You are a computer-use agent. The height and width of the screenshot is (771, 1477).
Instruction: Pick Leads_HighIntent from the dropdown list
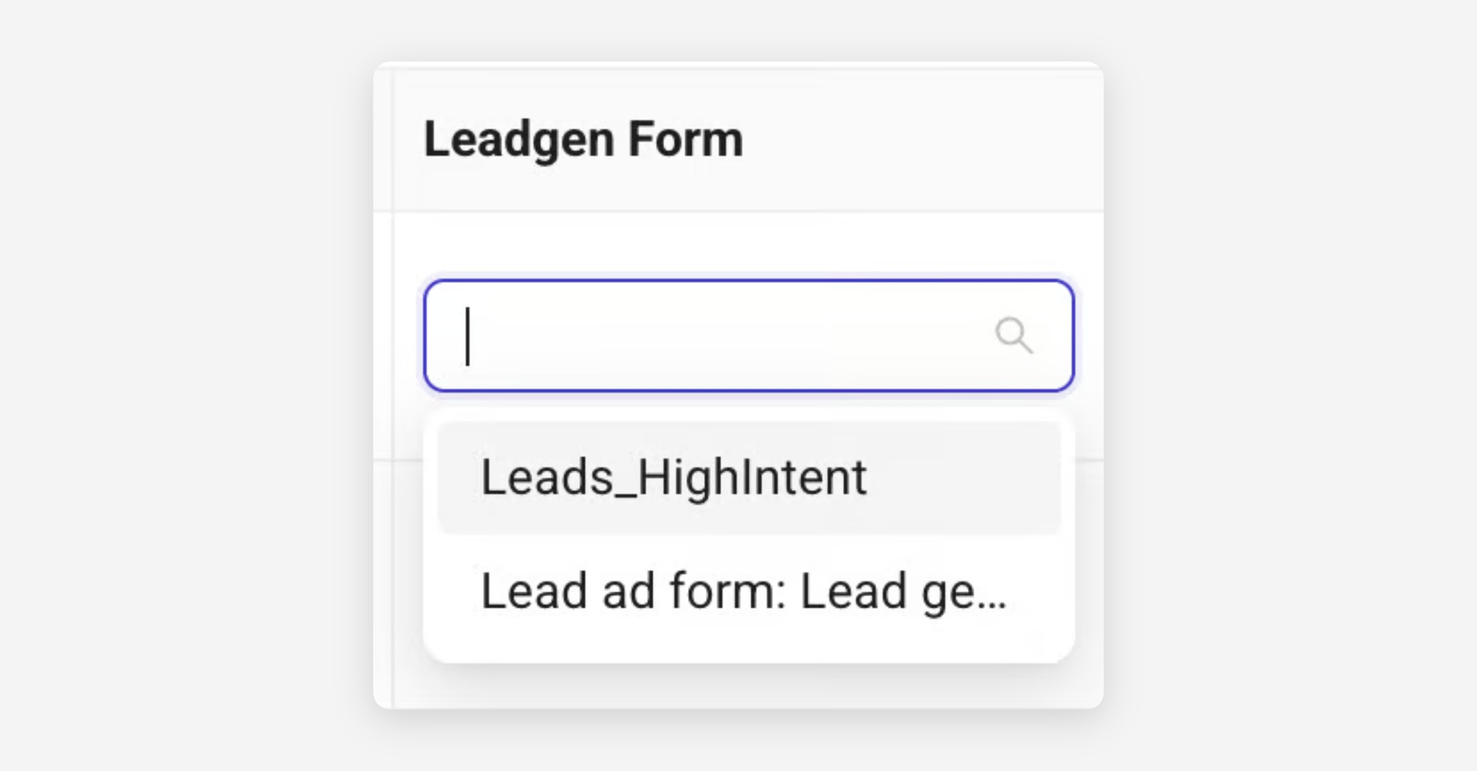pos(748,478)
